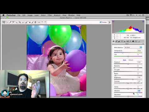Image resolution: width=149 pixels, height=112 pixels.
Task: Select the Targeted Adjustment tool
Action: [16, 22]
